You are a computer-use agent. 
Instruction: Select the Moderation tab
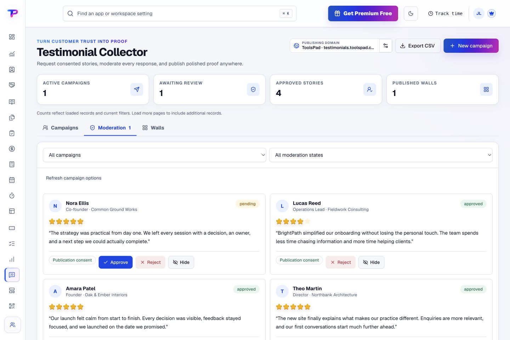coord(110,127)
